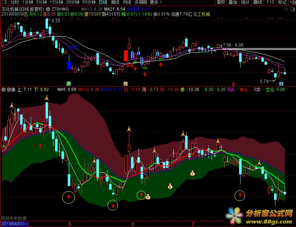Click the 季: -10.36 value
The width and height of the screenshot is (296, 227).
click(x=190, y=90)
